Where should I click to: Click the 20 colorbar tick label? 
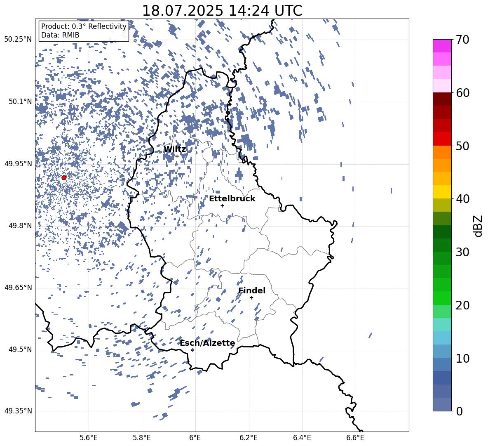(x=462, y=305)
